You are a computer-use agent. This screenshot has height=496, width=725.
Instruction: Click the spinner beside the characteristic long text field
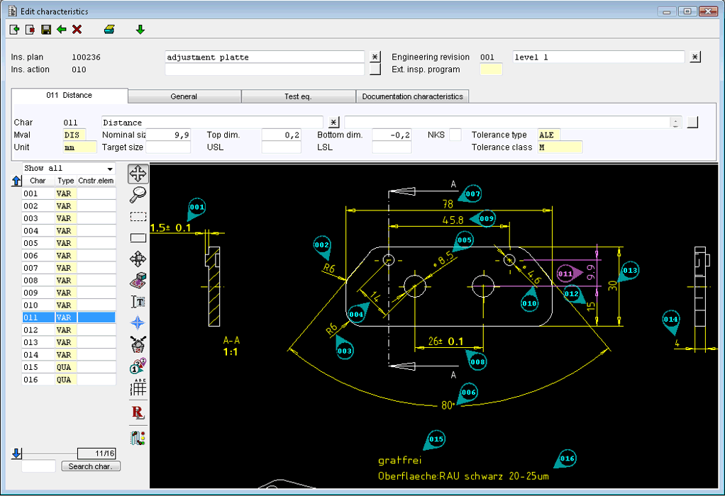[x=675, y=123]
